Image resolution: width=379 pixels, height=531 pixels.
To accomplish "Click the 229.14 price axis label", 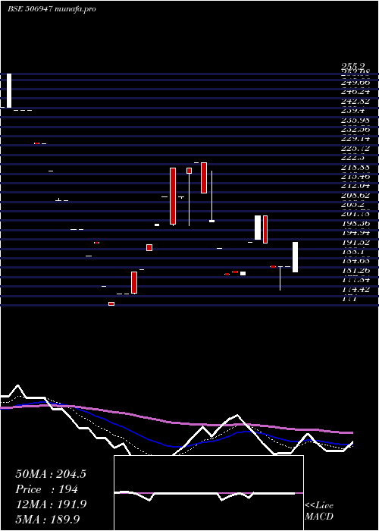I will pyautogui.click(x=356, y=139).
